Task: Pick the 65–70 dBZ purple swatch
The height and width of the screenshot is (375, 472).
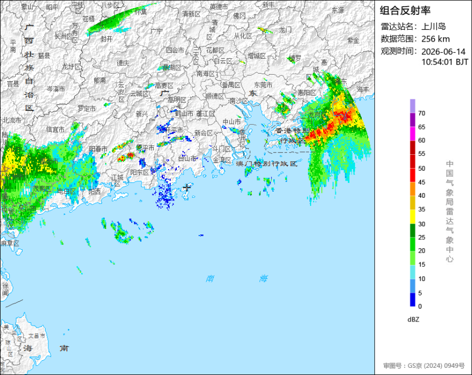Action: (412, 120)
